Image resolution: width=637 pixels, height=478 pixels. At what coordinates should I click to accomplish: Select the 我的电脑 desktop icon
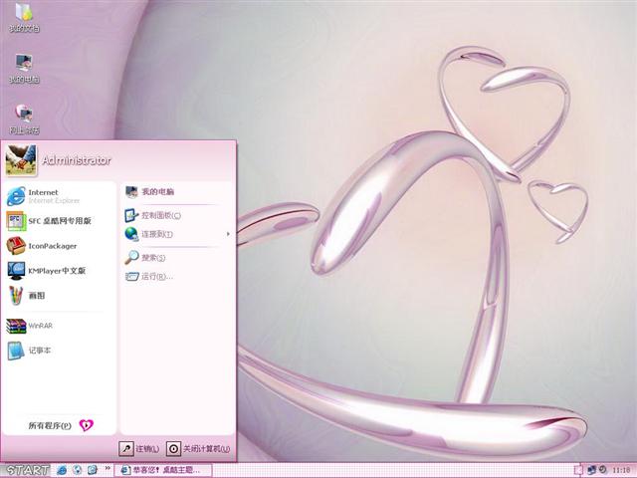click(x=24, y=66)
